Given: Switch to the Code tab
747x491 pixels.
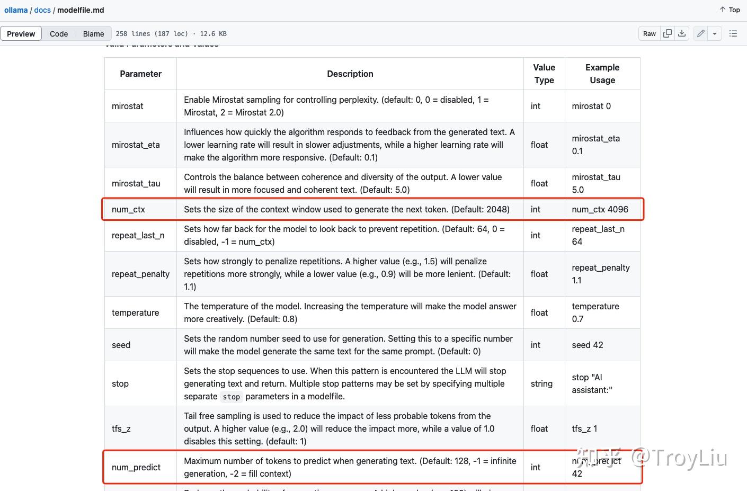Looking at the screenshot, I should 59,33.
